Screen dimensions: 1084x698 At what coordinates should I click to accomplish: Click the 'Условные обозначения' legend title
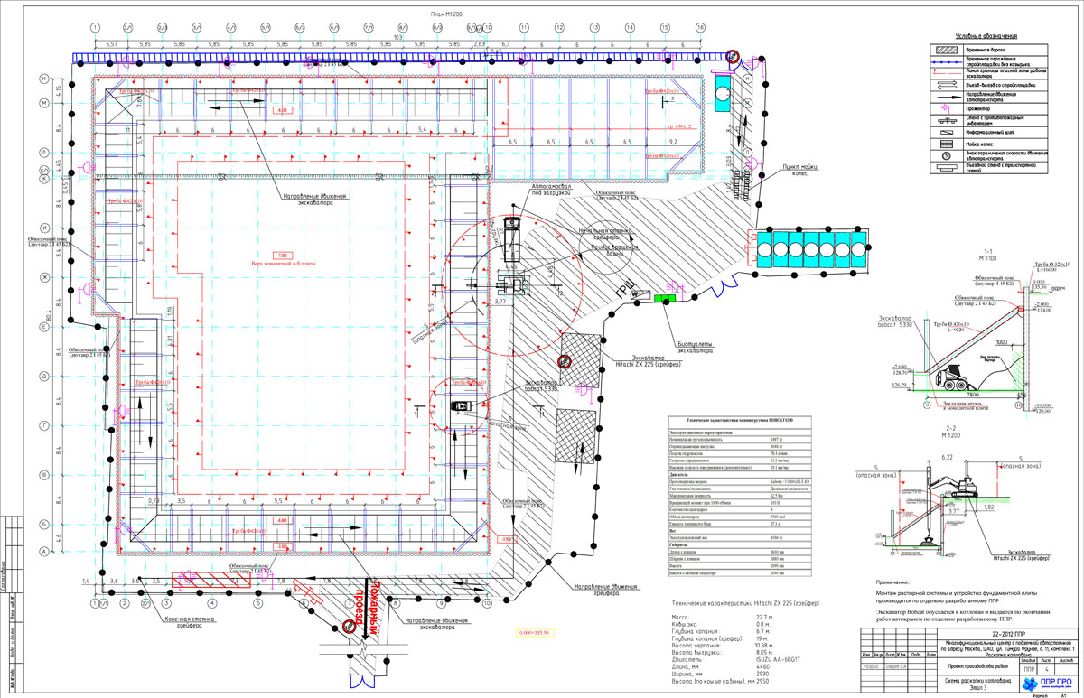pos(987,36)
